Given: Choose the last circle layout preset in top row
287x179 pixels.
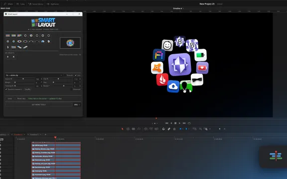Looking at the screenshot, I should [x=48, y=36].
